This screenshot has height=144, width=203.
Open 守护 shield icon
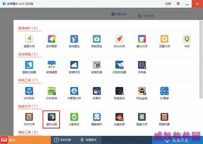click(187, 39)
